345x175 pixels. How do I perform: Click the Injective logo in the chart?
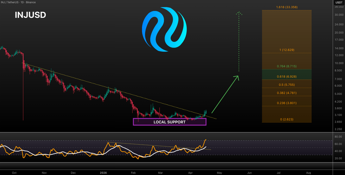164,29
